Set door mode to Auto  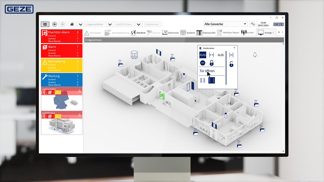tap(203, 55)
